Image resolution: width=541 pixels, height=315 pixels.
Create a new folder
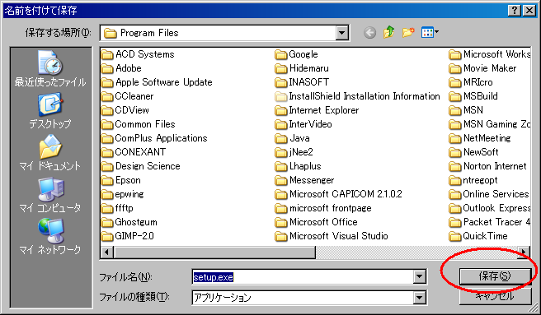click(x=408, y=32)
